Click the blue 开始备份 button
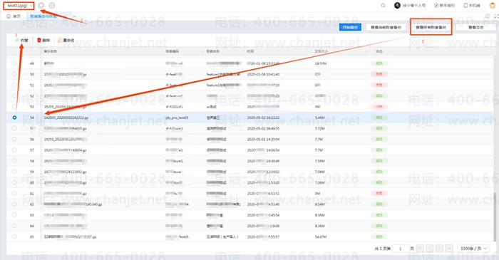 tap(350, 27)
